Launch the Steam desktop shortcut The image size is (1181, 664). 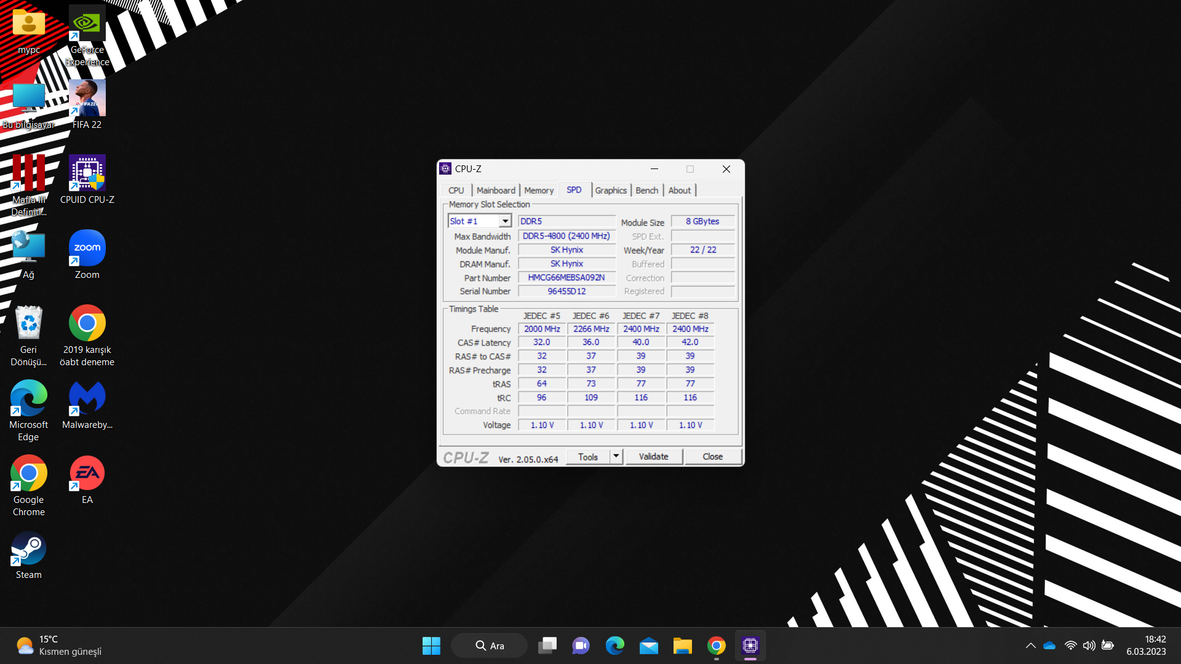tap(28, 548)
